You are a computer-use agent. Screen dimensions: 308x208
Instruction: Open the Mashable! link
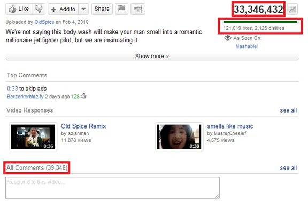pos(247,46)
